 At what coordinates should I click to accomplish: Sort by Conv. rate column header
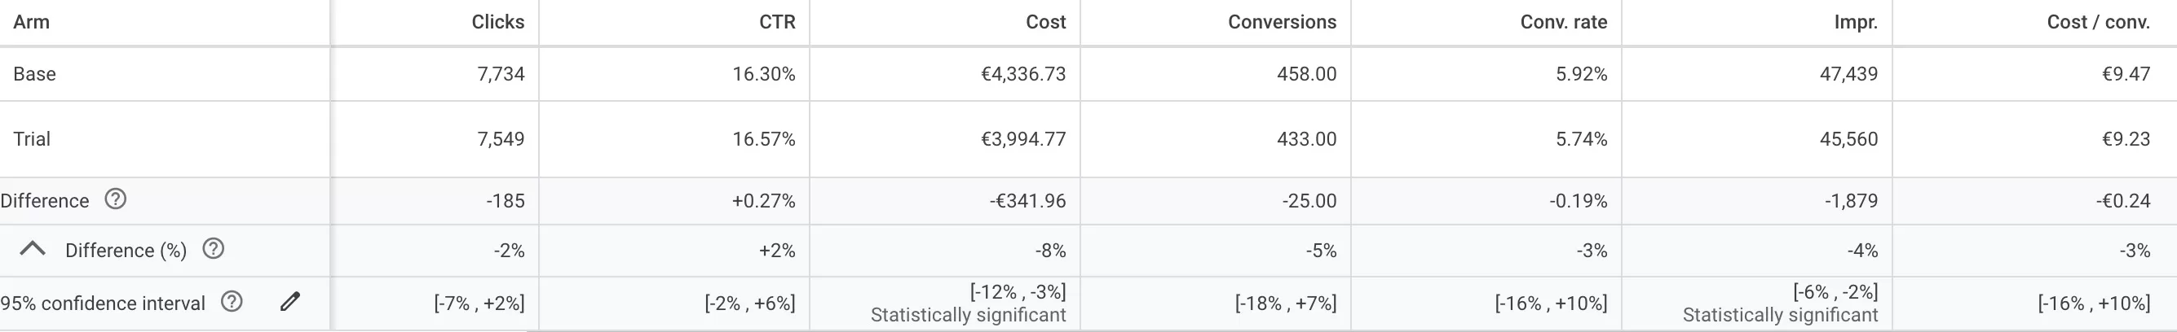pos(1564,22)
